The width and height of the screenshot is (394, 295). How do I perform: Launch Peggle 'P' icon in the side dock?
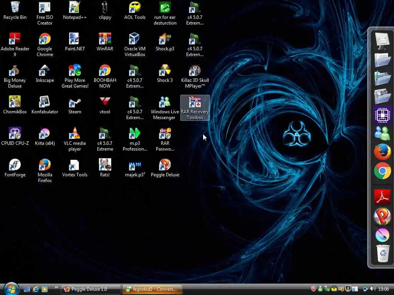point(382,216)
